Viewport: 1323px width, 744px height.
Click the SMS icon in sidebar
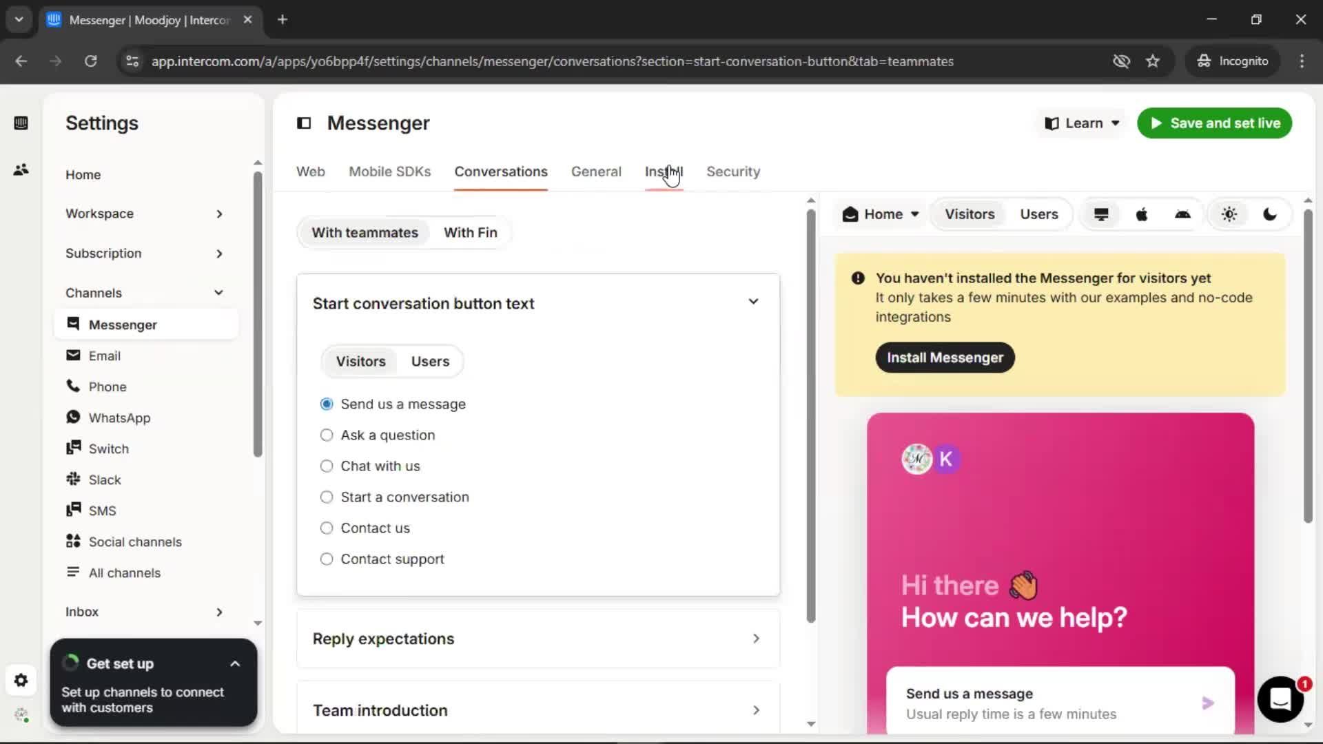(73, 510)
